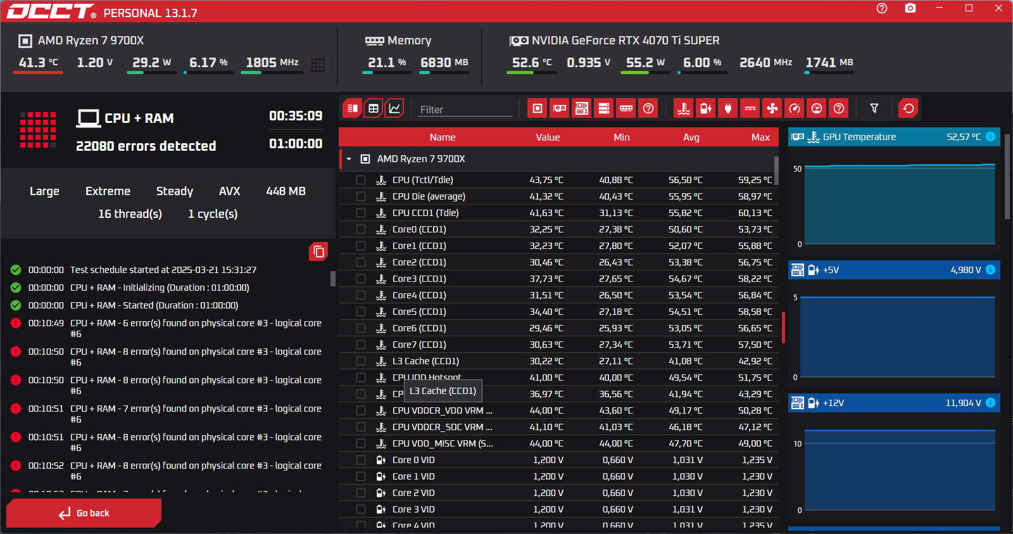Click the Core2 (CCD1) max value 56,75 °C
This screenshot has width=1013, height=534.
pos(755,262)
